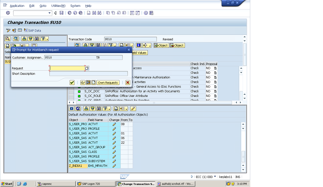Click the add Object button
The image size is (323, 187).
coord(161,45)
